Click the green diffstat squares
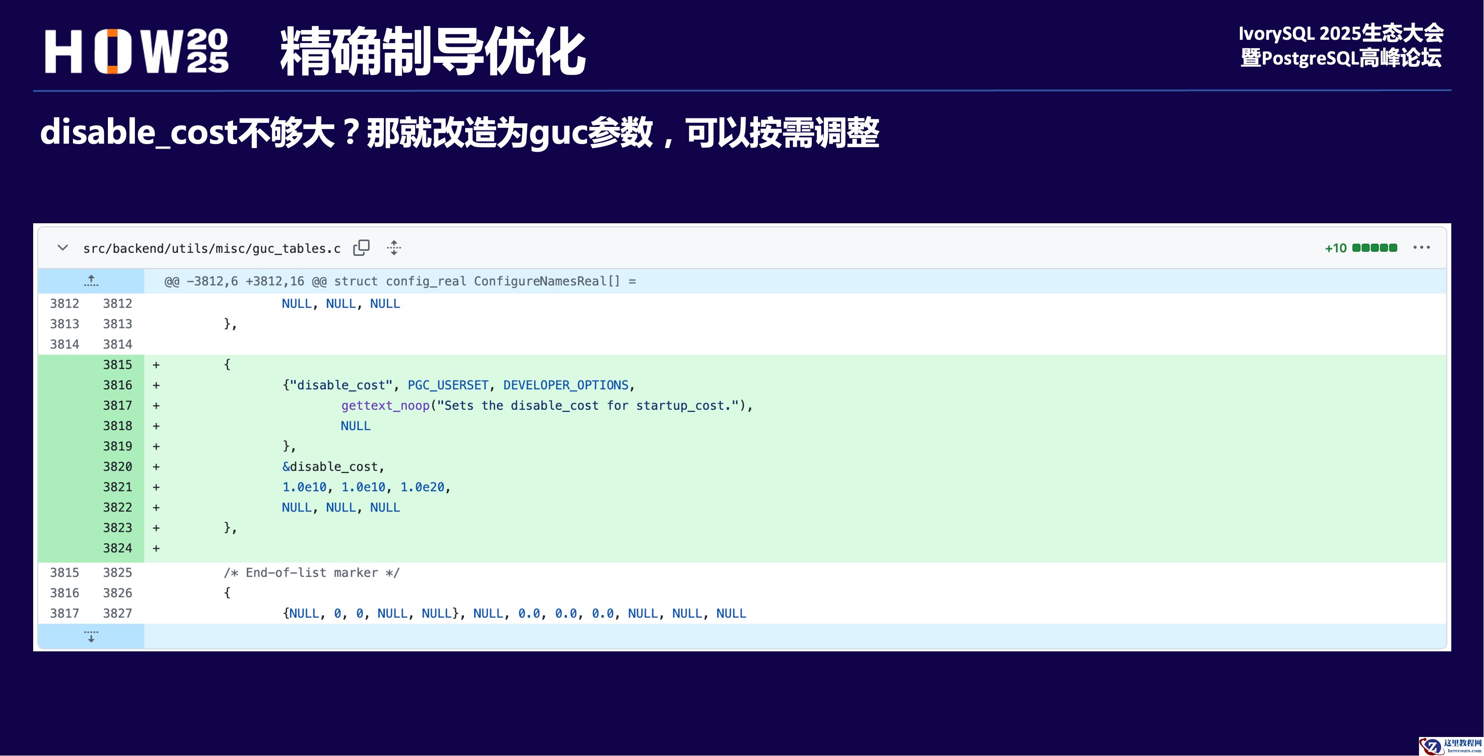 tap(1374, 248)
